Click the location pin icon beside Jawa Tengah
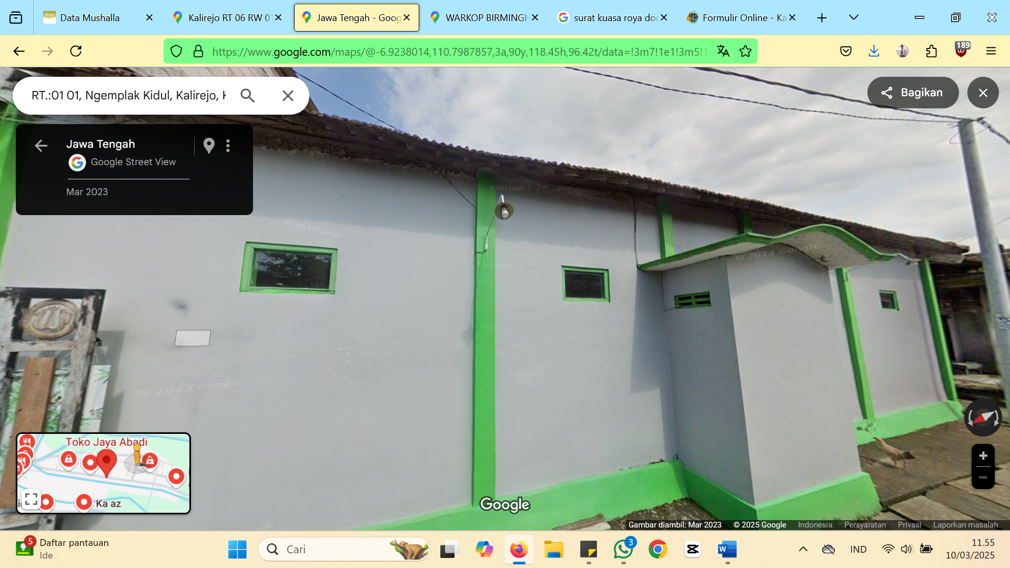Viewport: 1010px width, 568px height. click(209, 146)
